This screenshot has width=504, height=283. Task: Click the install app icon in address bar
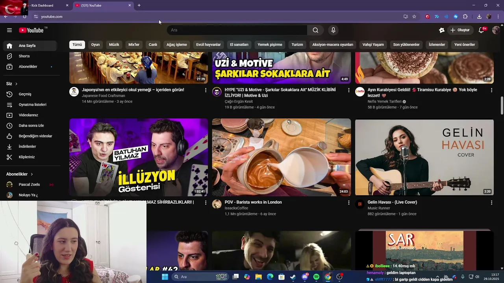pos(406,17)
